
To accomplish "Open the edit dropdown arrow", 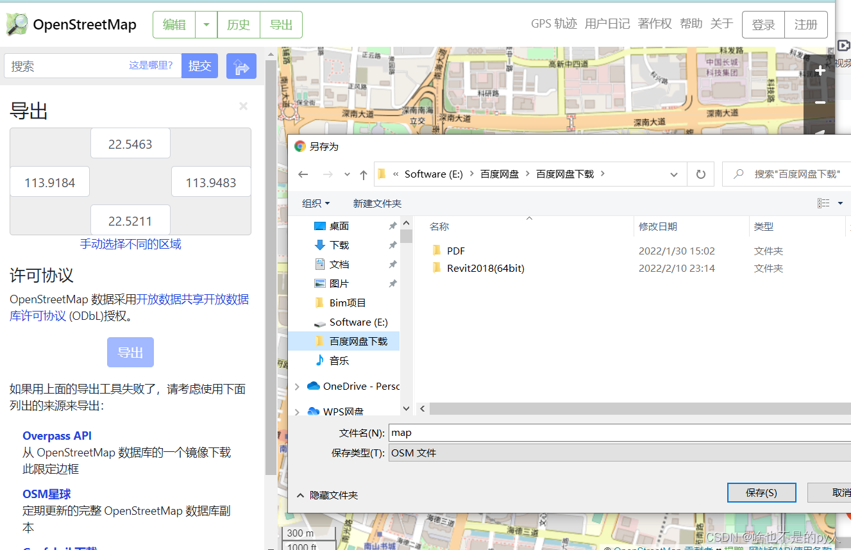I will 206,24.
